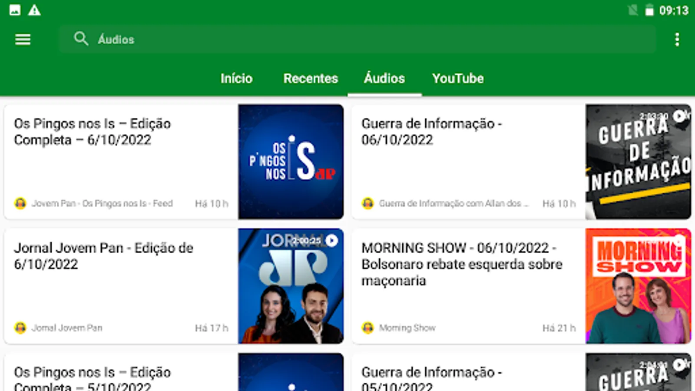Click the 'Há 17 h' timestamp
Image resolution: width=695 pixels, height=391 pixels.
[x=212, y=328]
